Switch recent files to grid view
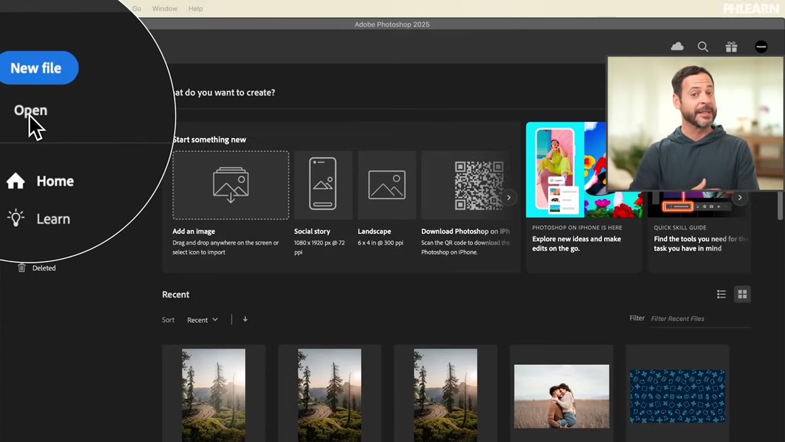This screenshot has height=442, width=785. [x=742, y=294]
